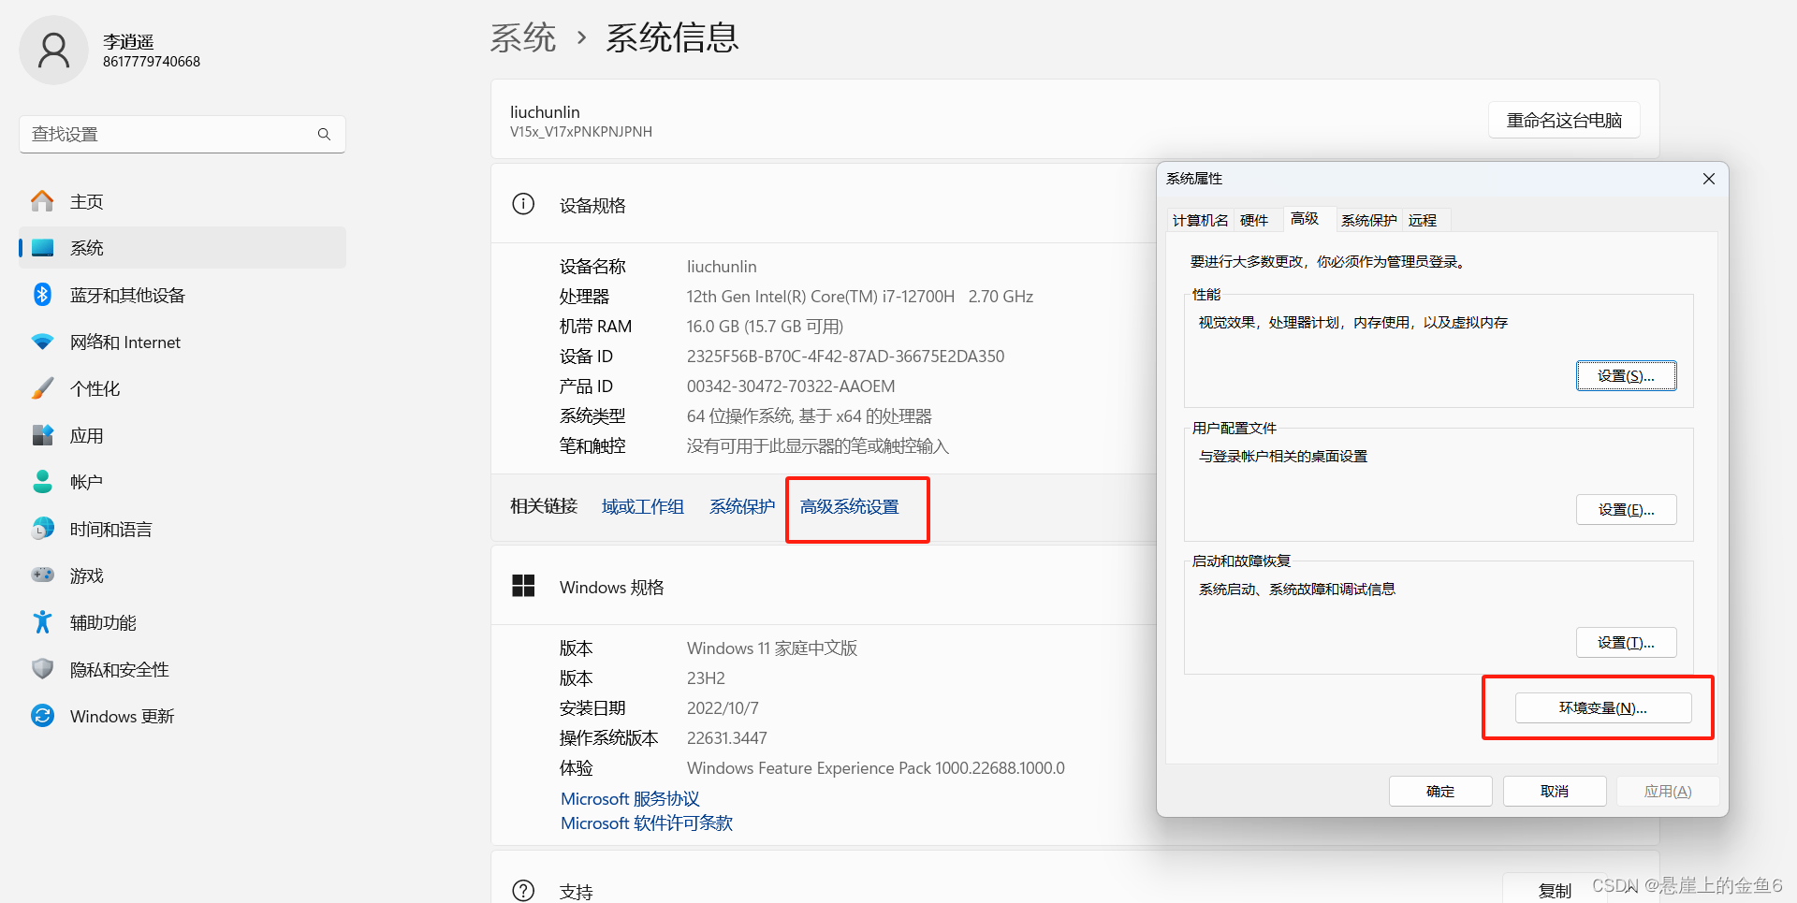
Task: Open the 主页 settings page
Action: 183,201
